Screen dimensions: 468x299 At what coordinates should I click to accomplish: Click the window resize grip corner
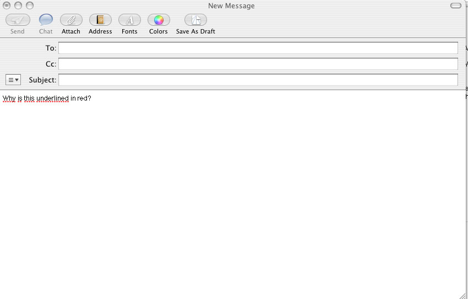[462, 295]
